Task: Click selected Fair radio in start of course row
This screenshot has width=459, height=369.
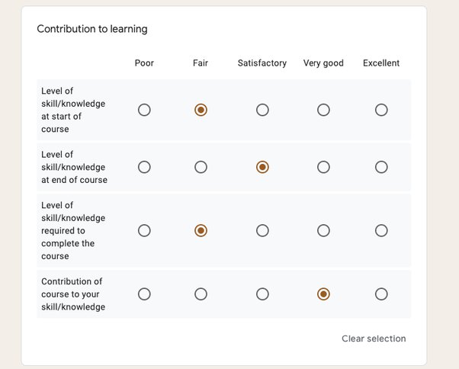Action: click(x=201, y=110)
